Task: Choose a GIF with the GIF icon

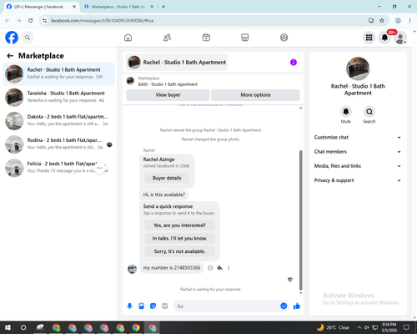Action: (x=165, y=306)
